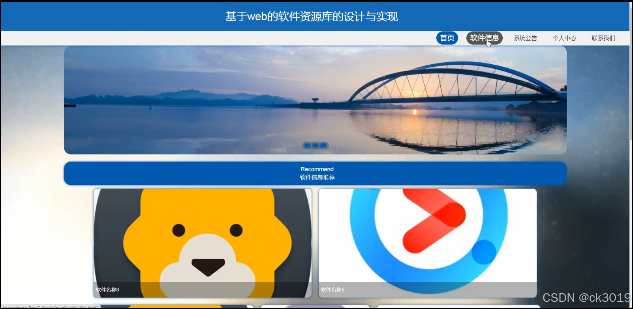Open the 首页 navigation tab
Viewport: 633px width, 309px height.
447,38
